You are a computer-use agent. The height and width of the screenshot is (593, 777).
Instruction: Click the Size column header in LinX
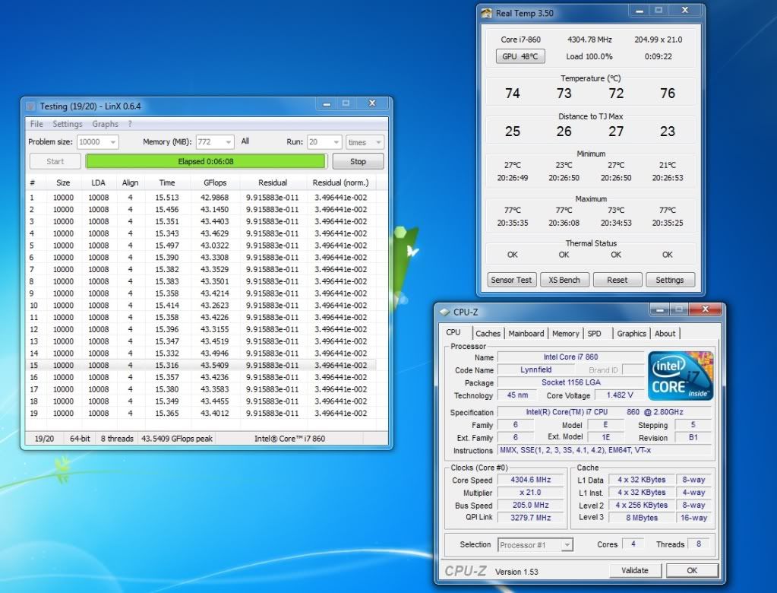[x=63, y=183]
